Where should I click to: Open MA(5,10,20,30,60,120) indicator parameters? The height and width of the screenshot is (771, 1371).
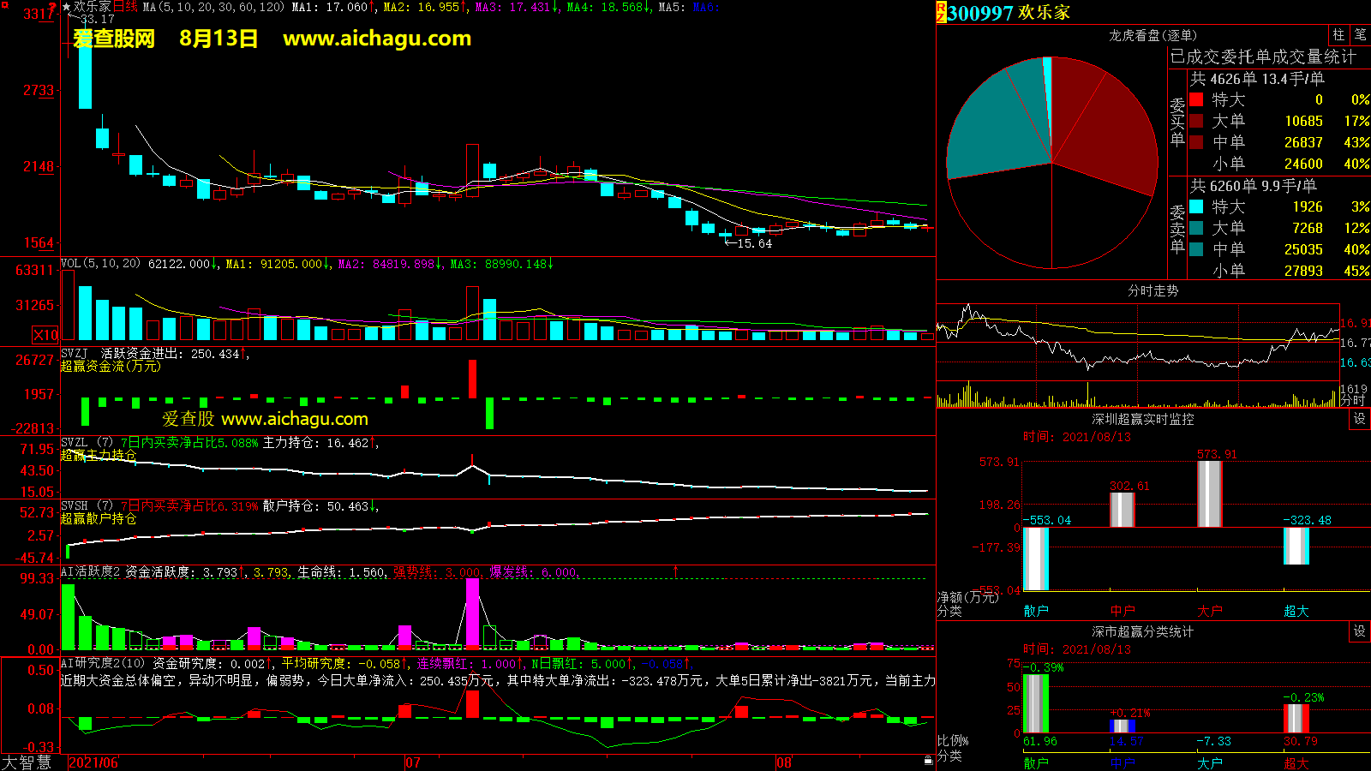(x=213, y=7)
